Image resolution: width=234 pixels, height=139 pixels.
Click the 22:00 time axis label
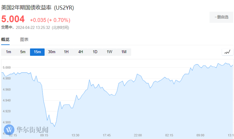pyautogui.click(x=138, y=135)
